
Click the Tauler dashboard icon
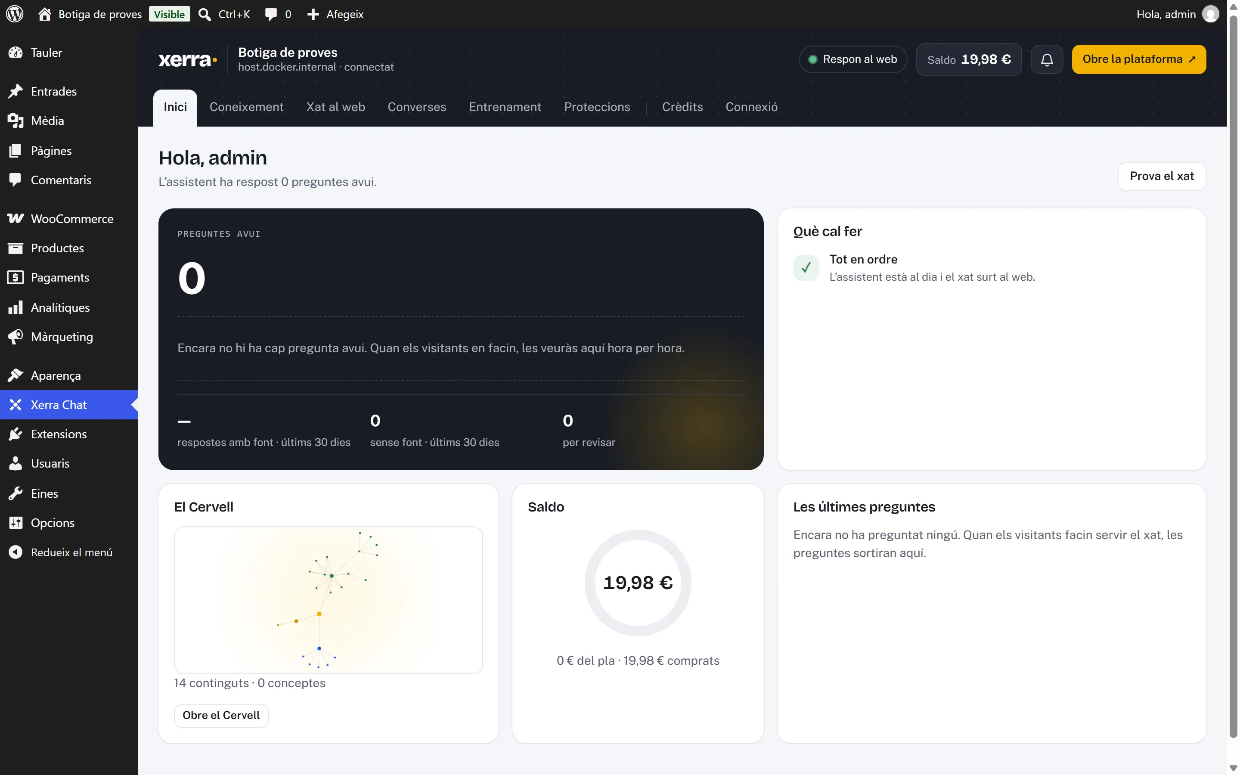[x=15, y=52]
